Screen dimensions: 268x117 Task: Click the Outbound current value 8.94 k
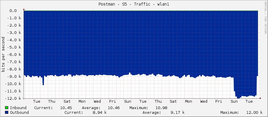pyautogui.click(x=99, y=112)
